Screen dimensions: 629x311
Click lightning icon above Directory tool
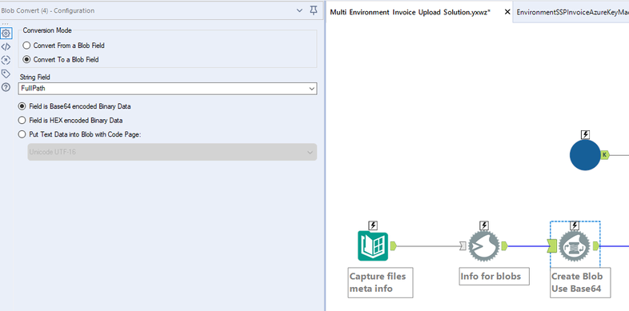[373, 225]
